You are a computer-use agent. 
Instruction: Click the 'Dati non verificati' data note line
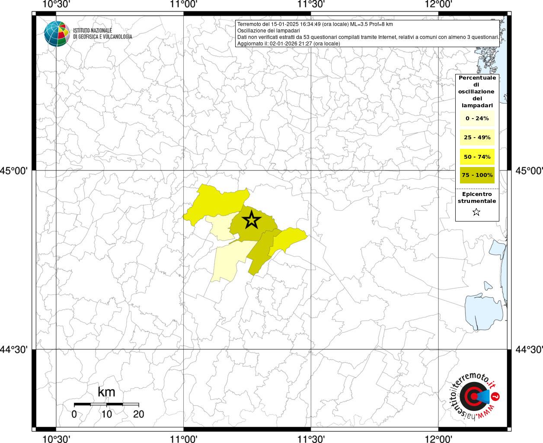(x=368, y=37)
